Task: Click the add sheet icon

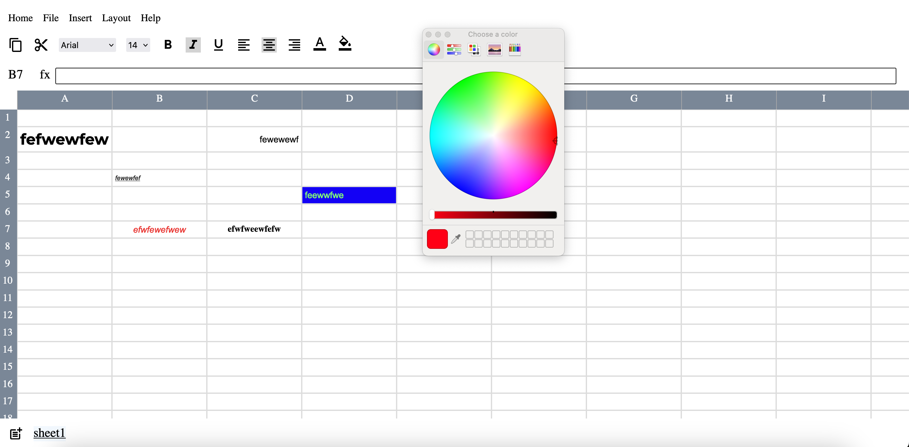Action: [16, 433]
